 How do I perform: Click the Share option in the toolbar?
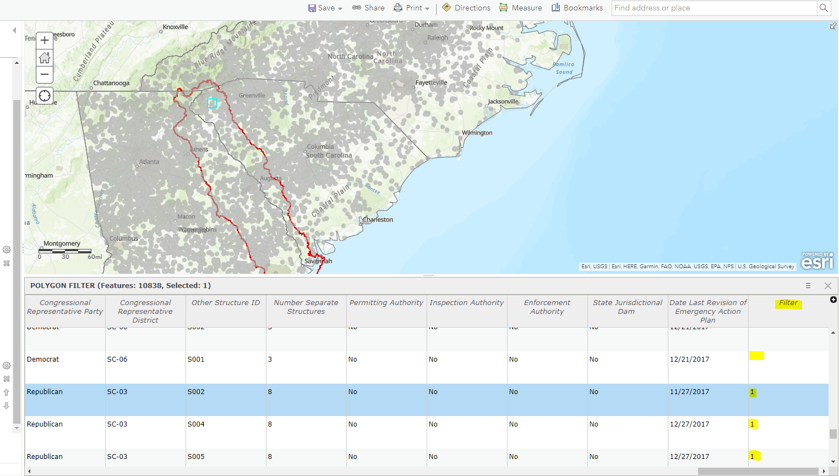click(x=368, y=8)
